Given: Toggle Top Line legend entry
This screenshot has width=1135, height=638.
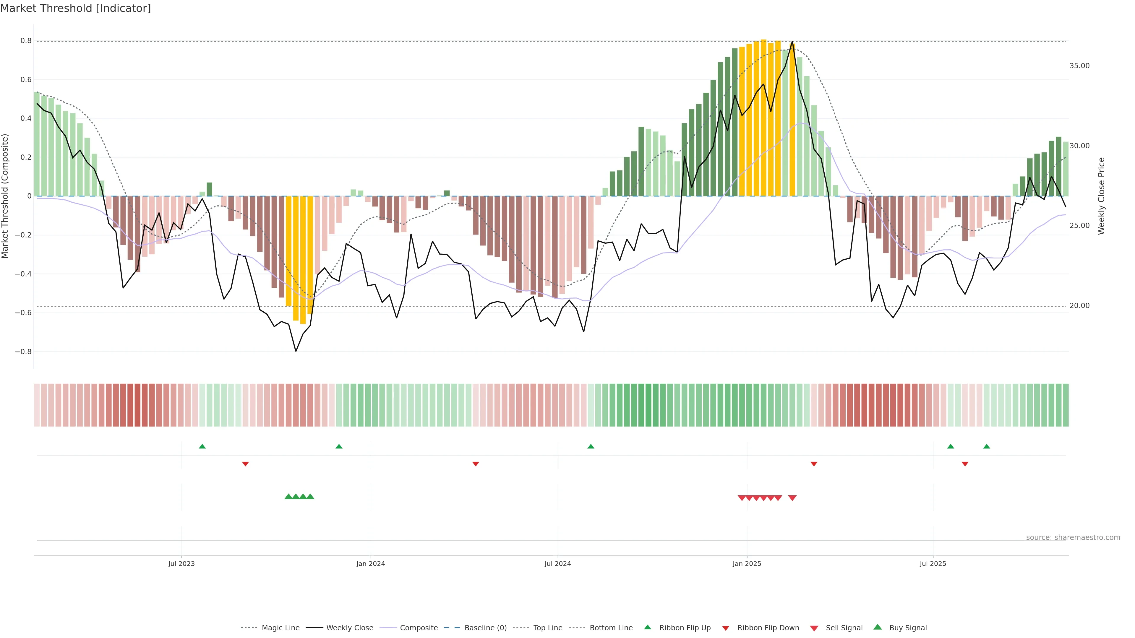Looking at the screenshot, I should coord(548,628).
